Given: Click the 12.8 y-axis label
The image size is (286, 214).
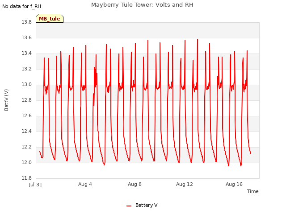Looking at the screenshot, I should coord(27,100).
